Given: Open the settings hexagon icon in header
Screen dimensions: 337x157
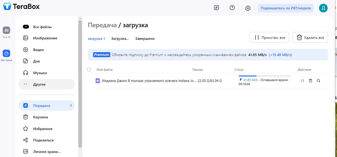Looking at the screenshot, I should pyautogui.click(x=248, y=8).
